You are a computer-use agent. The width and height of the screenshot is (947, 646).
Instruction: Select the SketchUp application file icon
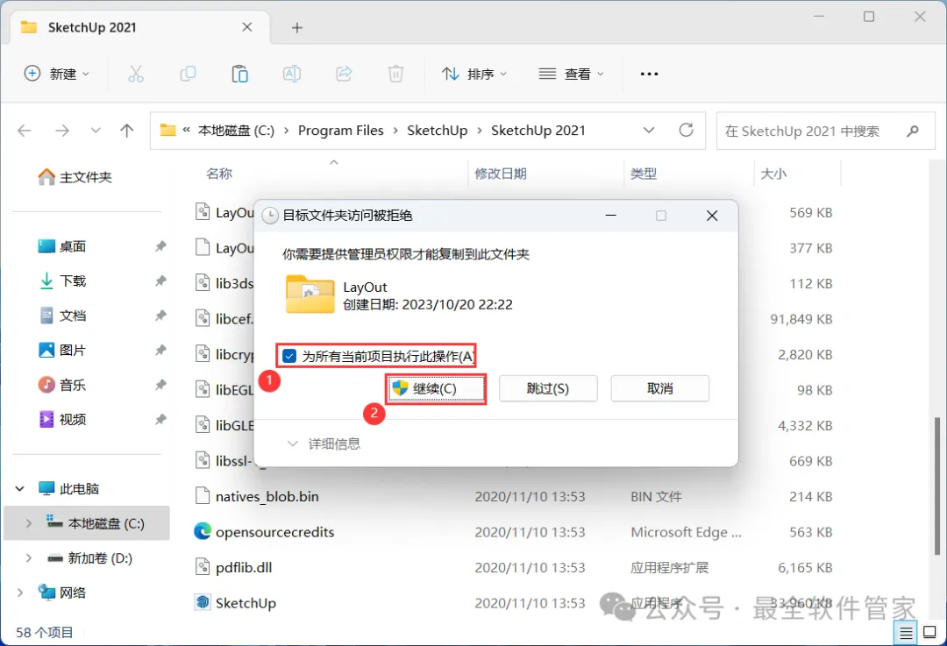click(203, 602)
